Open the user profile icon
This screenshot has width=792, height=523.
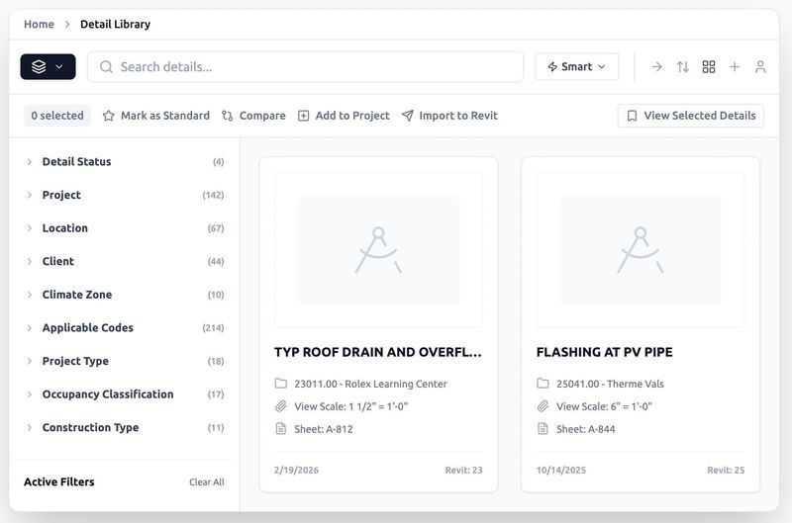tap(760, 67)
